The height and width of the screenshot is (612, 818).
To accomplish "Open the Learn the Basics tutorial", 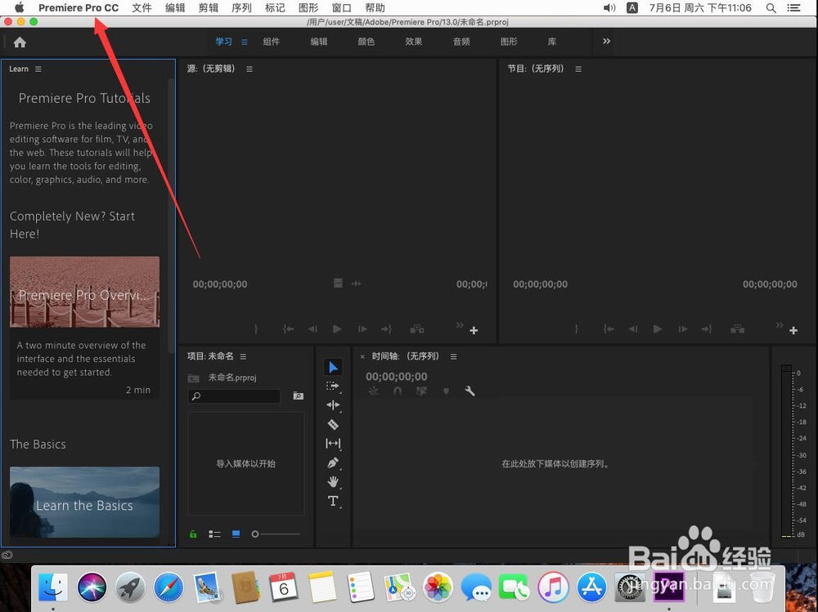I will [x=84, y=502].
